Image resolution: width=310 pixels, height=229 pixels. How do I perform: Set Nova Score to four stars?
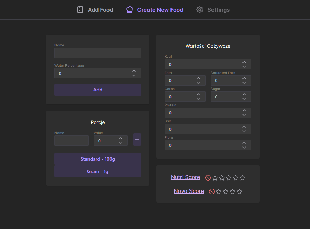coord(239,192)
